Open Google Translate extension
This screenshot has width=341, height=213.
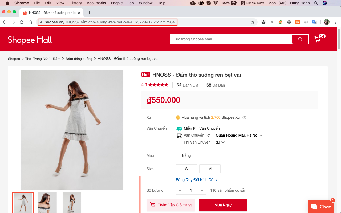(315, 22)
